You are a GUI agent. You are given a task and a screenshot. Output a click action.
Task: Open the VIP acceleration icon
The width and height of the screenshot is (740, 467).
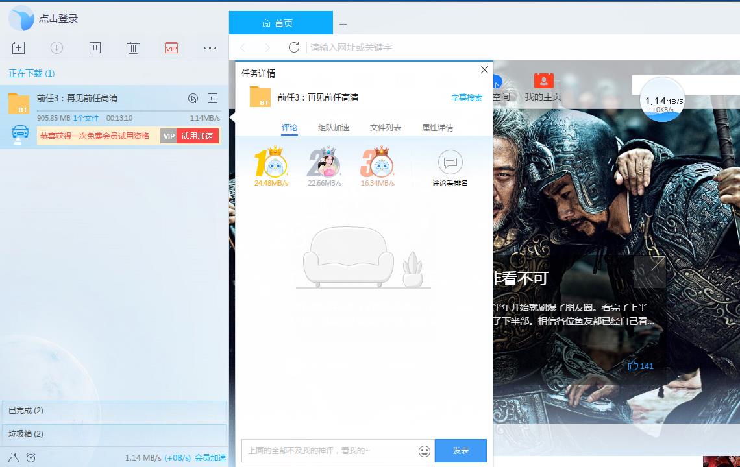point(171,47)
